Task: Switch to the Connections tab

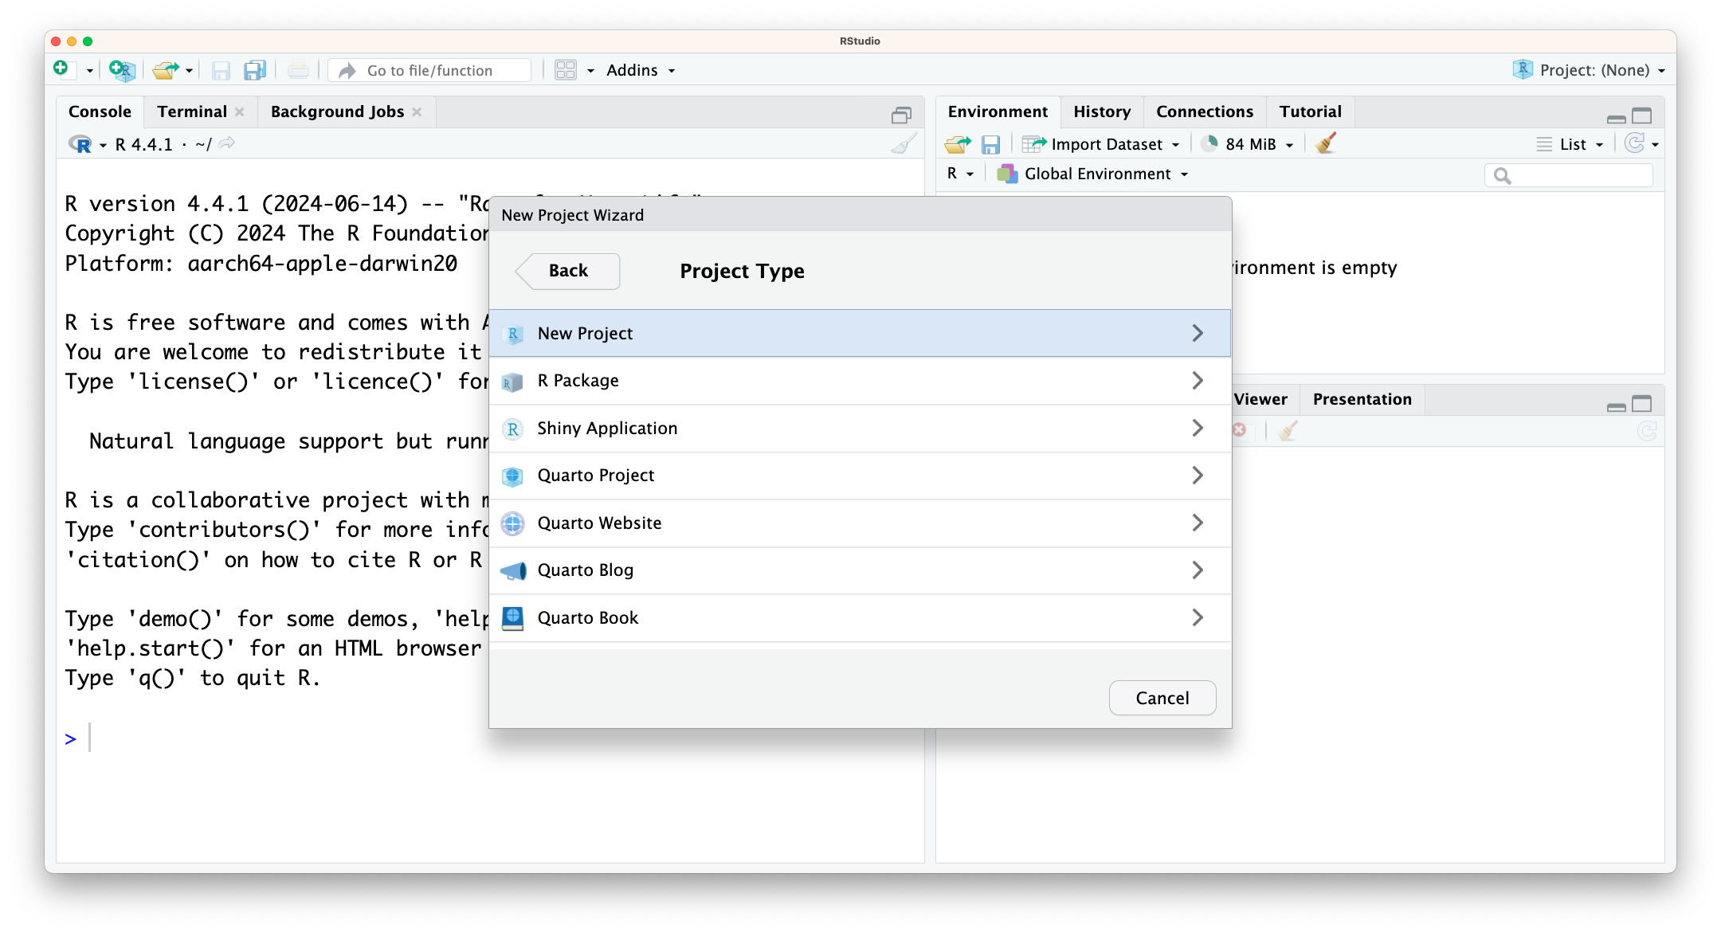Action: tap(1205, 112)
